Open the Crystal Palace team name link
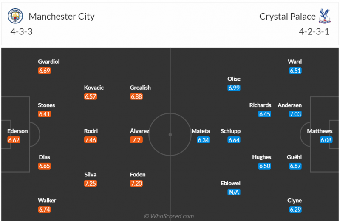340x221 pixels. coord(287,17)
